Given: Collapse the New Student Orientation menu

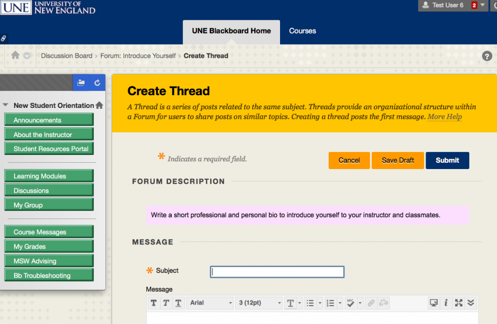Looking at the screenshot, I should [5, 105].
